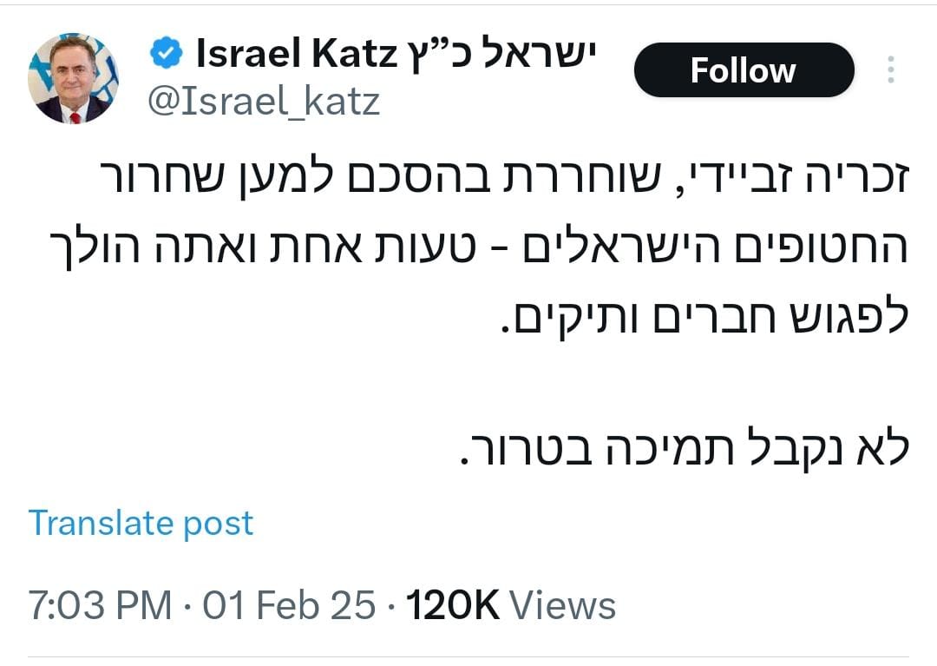Click the final sentence לא נקבל תמיכה בטרור
Screen dimensions: 937x666
[681, 451]
